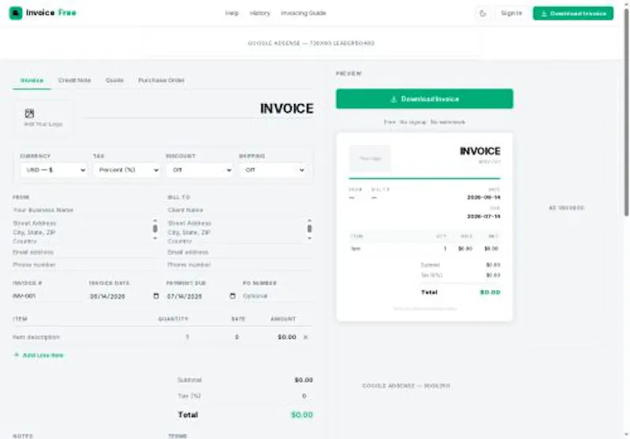
Task: Open the History menu link
Action: [260, 13]
